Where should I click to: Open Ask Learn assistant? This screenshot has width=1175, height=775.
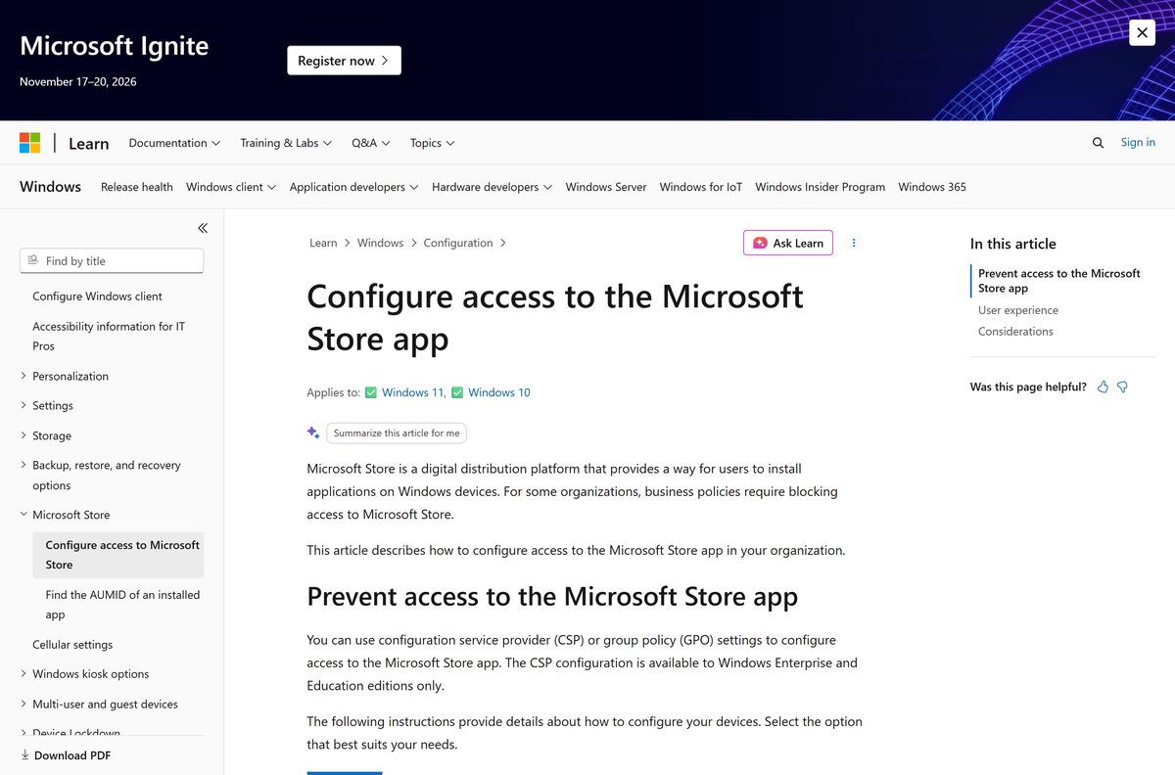point(788,243)
